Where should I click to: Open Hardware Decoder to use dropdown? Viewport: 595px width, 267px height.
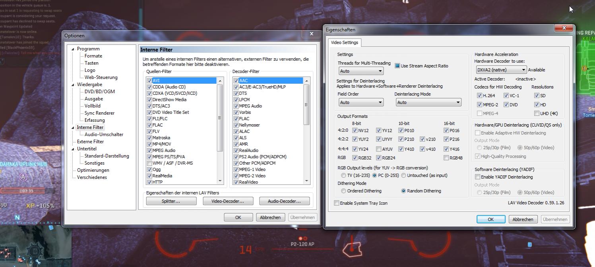pyautogui.click(x=501, y=70)
